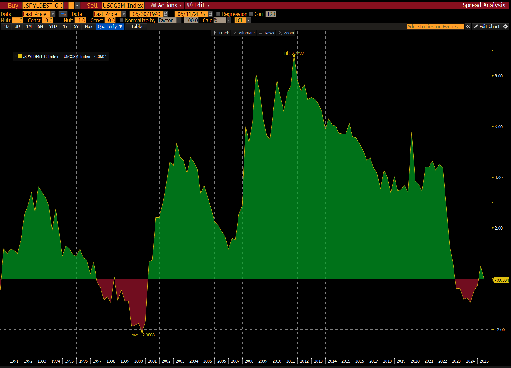Screen dimensions: 511x368
Task: Click the start date field 06/30/1990
Action: pyautogui.click(x=146, y=14)
